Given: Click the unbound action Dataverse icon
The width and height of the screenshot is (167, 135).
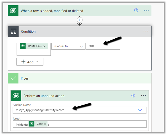Looking at the screenshot, I should coord(16,96).
